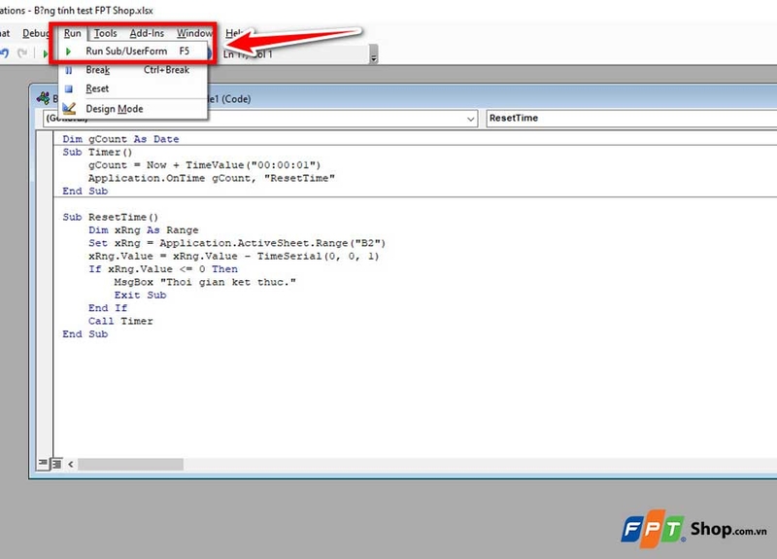Screen dimensions: 777x559
Task: Click the 'Sub ResetTime()' line
Action: tap(110, 217)
